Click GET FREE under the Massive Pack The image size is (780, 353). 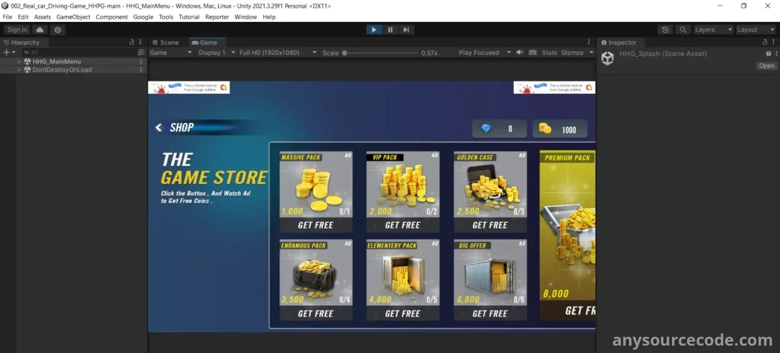point(316,225)
